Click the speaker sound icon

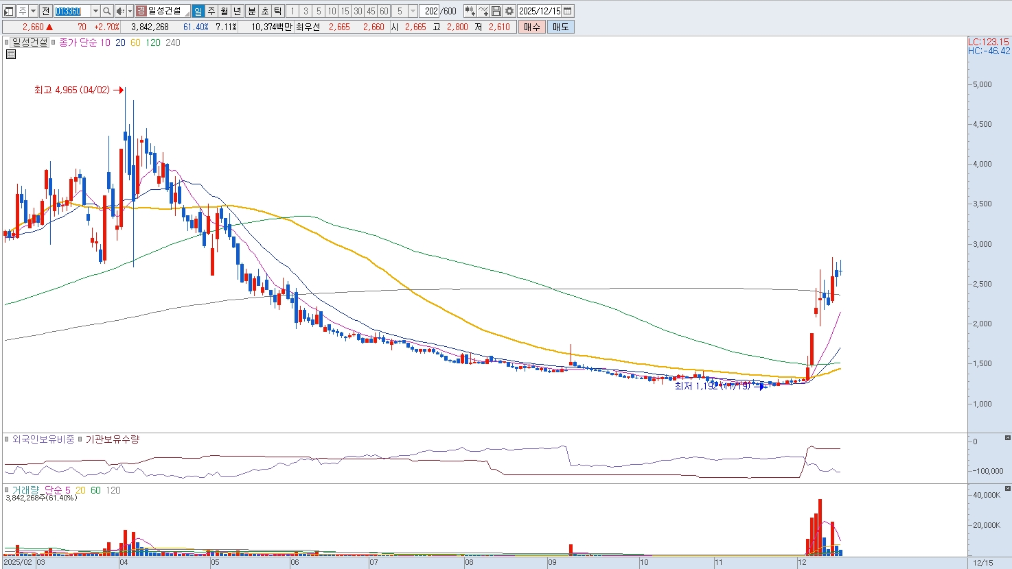120,11
